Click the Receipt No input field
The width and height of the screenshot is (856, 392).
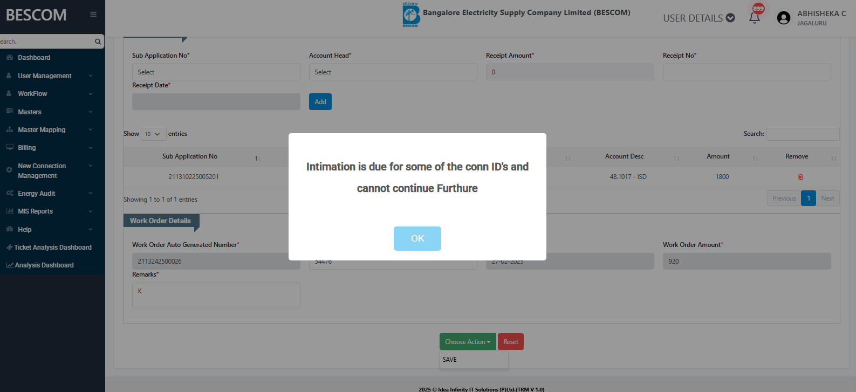pyautogui.click(x=747, y=72)
